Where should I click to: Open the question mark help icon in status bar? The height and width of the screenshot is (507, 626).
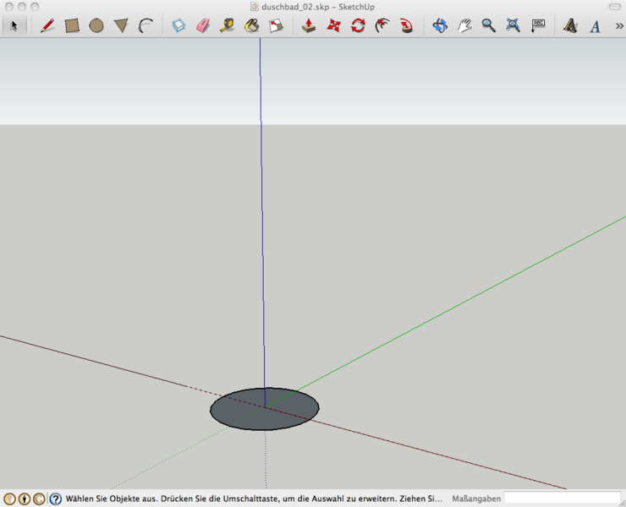pos(56,499)
